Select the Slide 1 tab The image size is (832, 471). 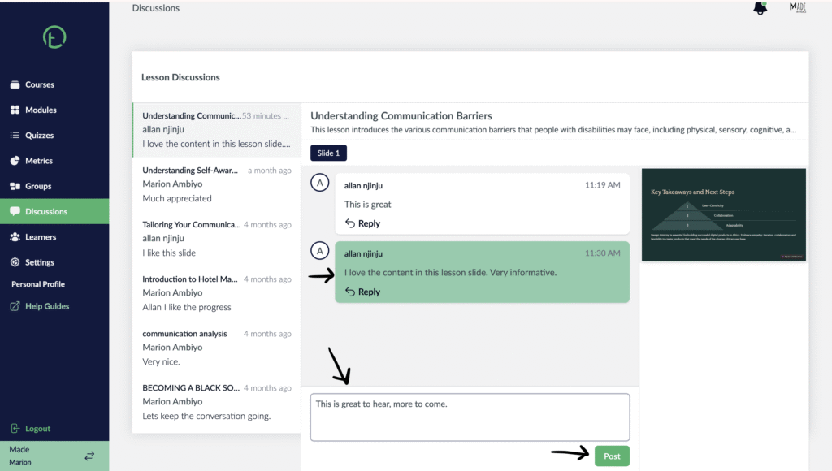click(x=328, y=153)
